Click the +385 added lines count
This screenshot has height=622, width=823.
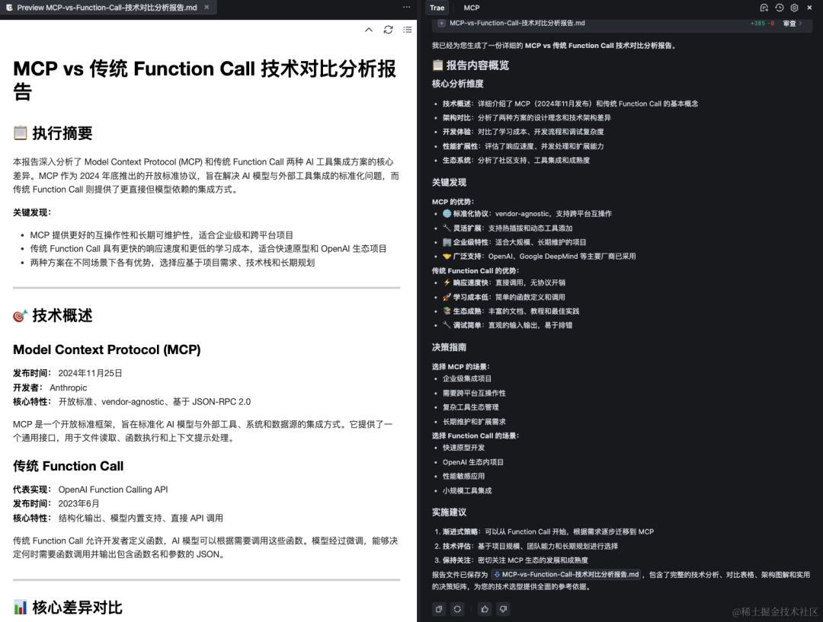757,24
